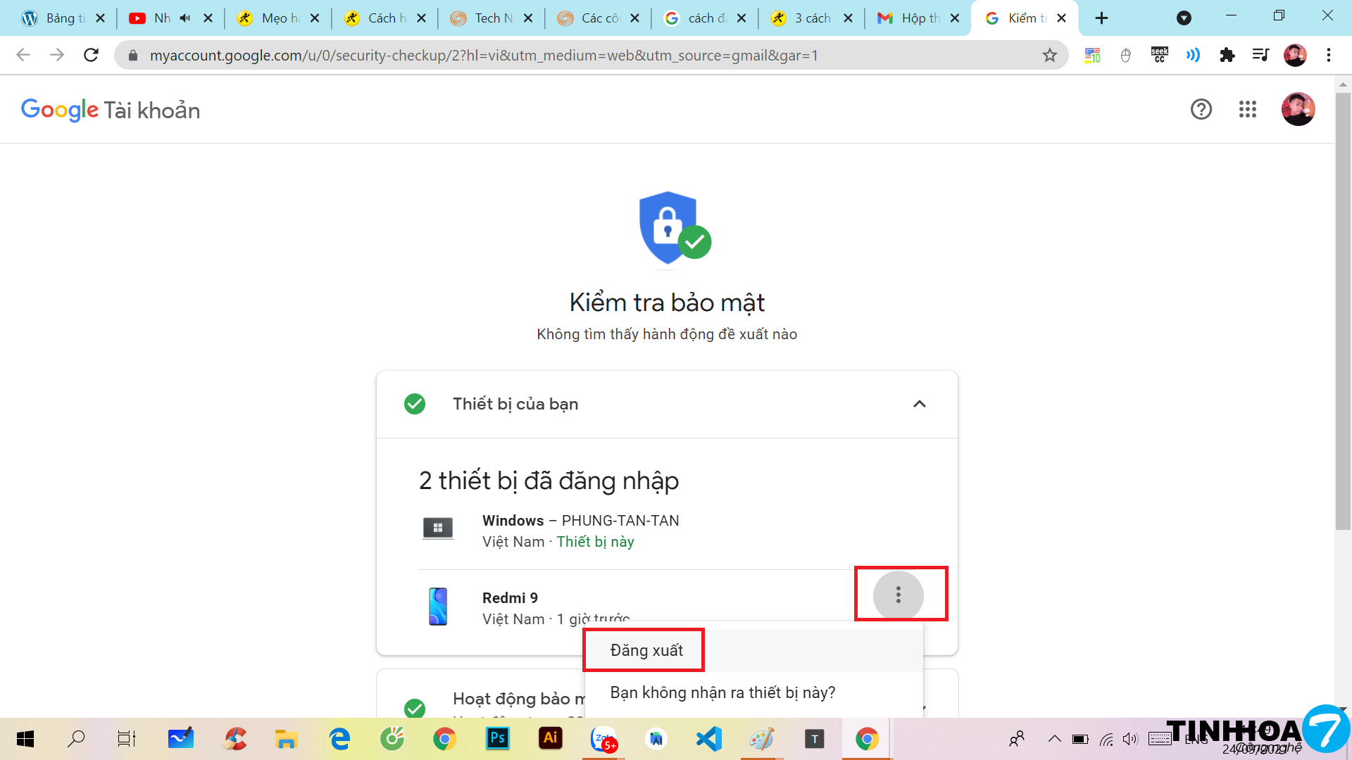Reload the current page
Image resolution: width=1352 pixels, height=760 pixels.
click(91, 55)
